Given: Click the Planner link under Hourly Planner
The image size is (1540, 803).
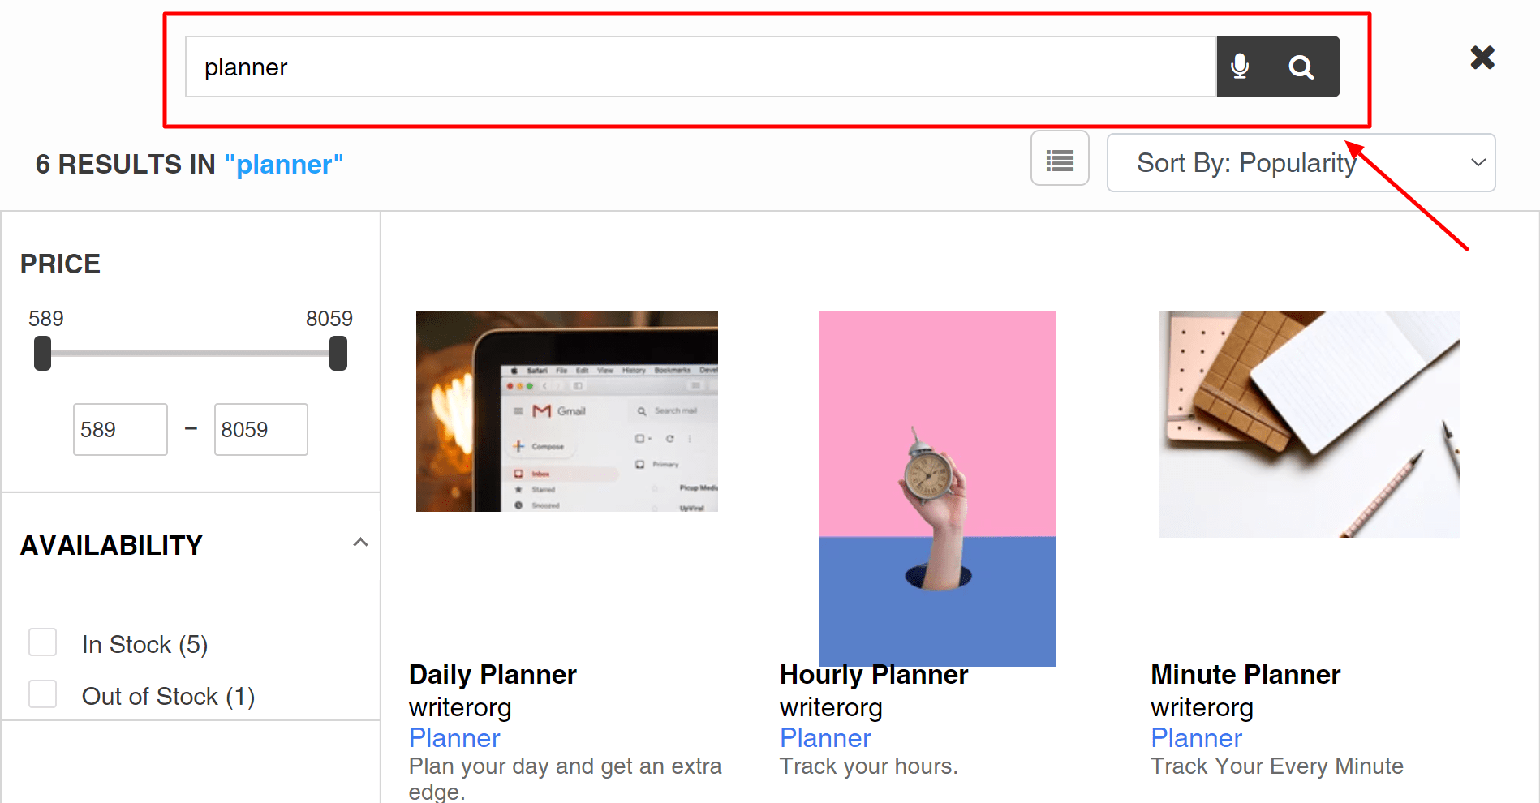Looking at the screenshot, I should click(825, 738).
